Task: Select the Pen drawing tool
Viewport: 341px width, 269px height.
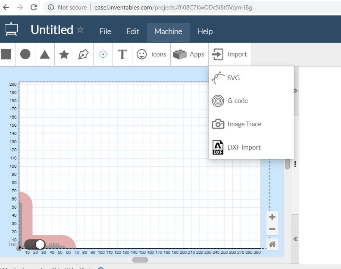Action: [83, 54]
